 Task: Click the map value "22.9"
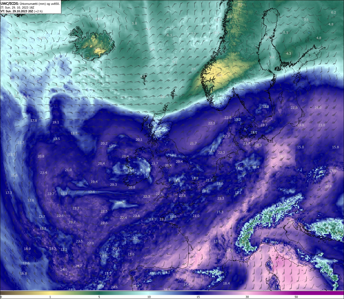pyautogui.click(x=90, y=243)
